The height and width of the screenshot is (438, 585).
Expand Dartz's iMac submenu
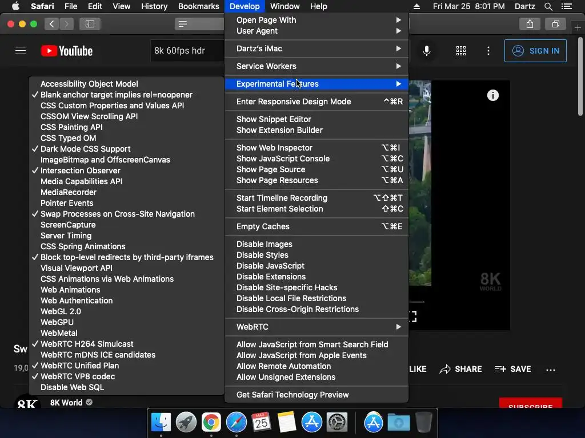point(316,48)
